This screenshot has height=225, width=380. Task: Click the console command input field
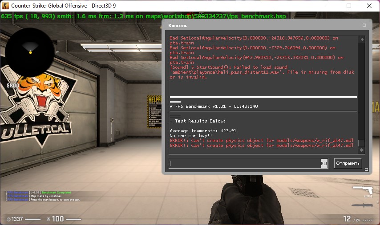click(x=248, y=163)
